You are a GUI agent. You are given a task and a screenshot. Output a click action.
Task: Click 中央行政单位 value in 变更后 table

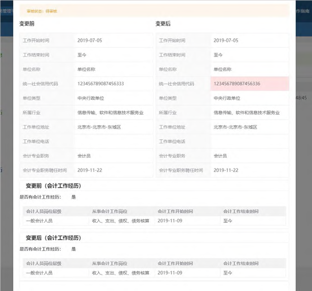(227, 98)
